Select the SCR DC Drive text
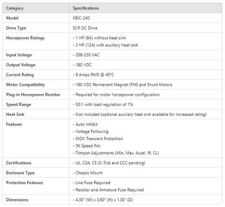Viewport: 225px width, 207px height. [85, 28]
